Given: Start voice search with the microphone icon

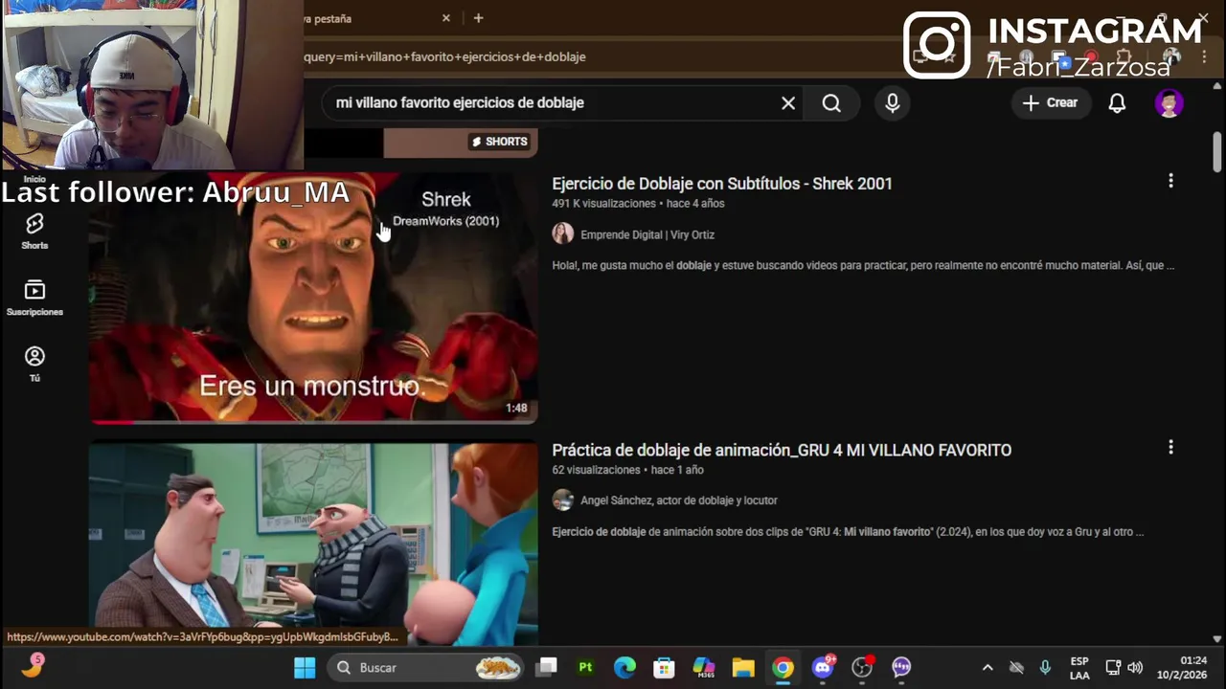Looking at the screenshot, I should (x=893, y=103).
